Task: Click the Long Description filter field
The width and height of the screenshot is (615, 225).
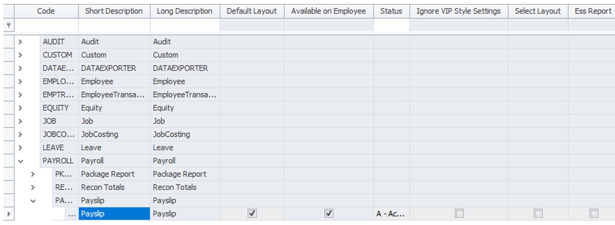Action: (x=185, y=25)
